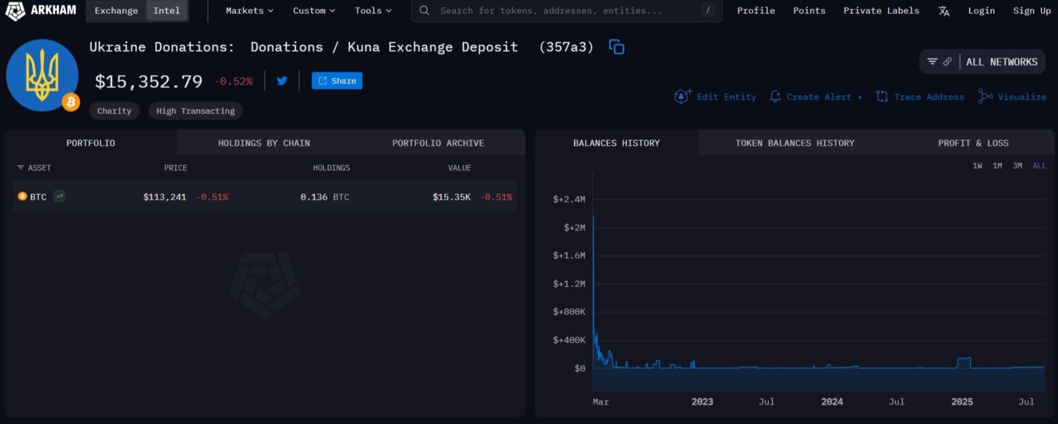Image resolution: width=1058 pixels, height=424 pixels.
Task: Click the BTC trend chart icon
Action: pos(60,196)
